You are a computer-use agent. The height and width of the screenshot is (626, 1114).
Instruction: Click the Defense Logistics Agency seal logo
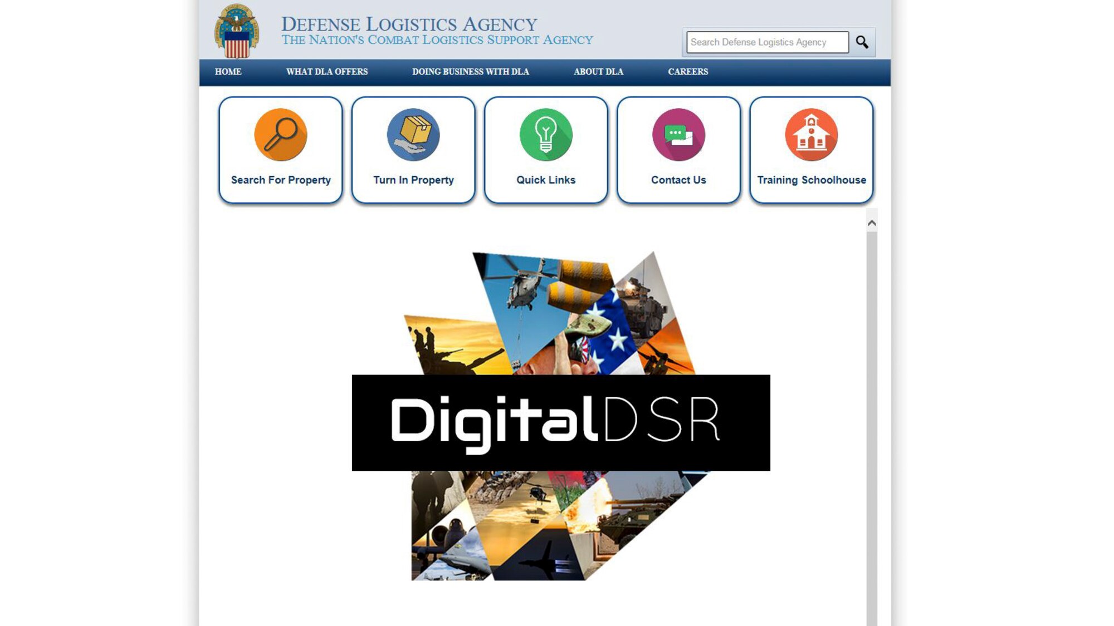(237, 31)
